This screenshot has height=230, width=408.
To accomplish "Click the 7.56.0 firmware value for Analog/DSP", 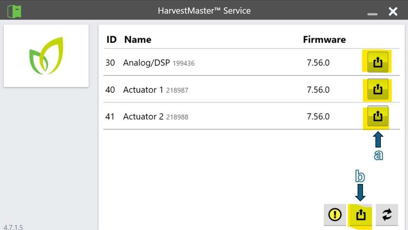I will coord(318,62).
